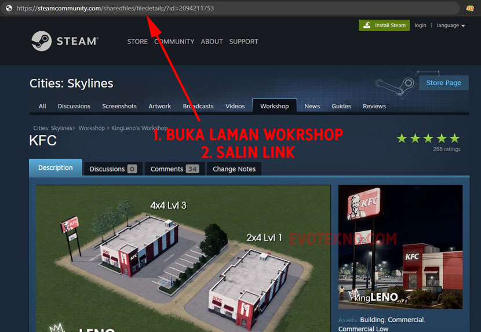The height and width of the screenshot is (332, 481).
Task: Open the STORE menu
Action: click(x=137, y=41)
